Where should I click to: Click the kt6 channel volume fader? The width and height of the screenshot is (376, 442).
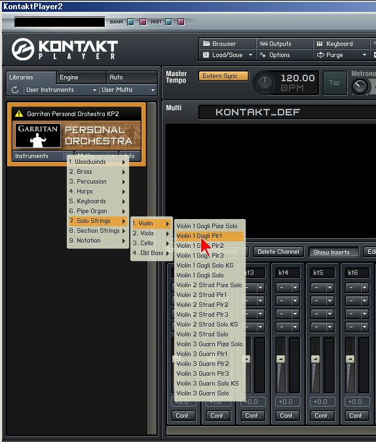point(350,359)
